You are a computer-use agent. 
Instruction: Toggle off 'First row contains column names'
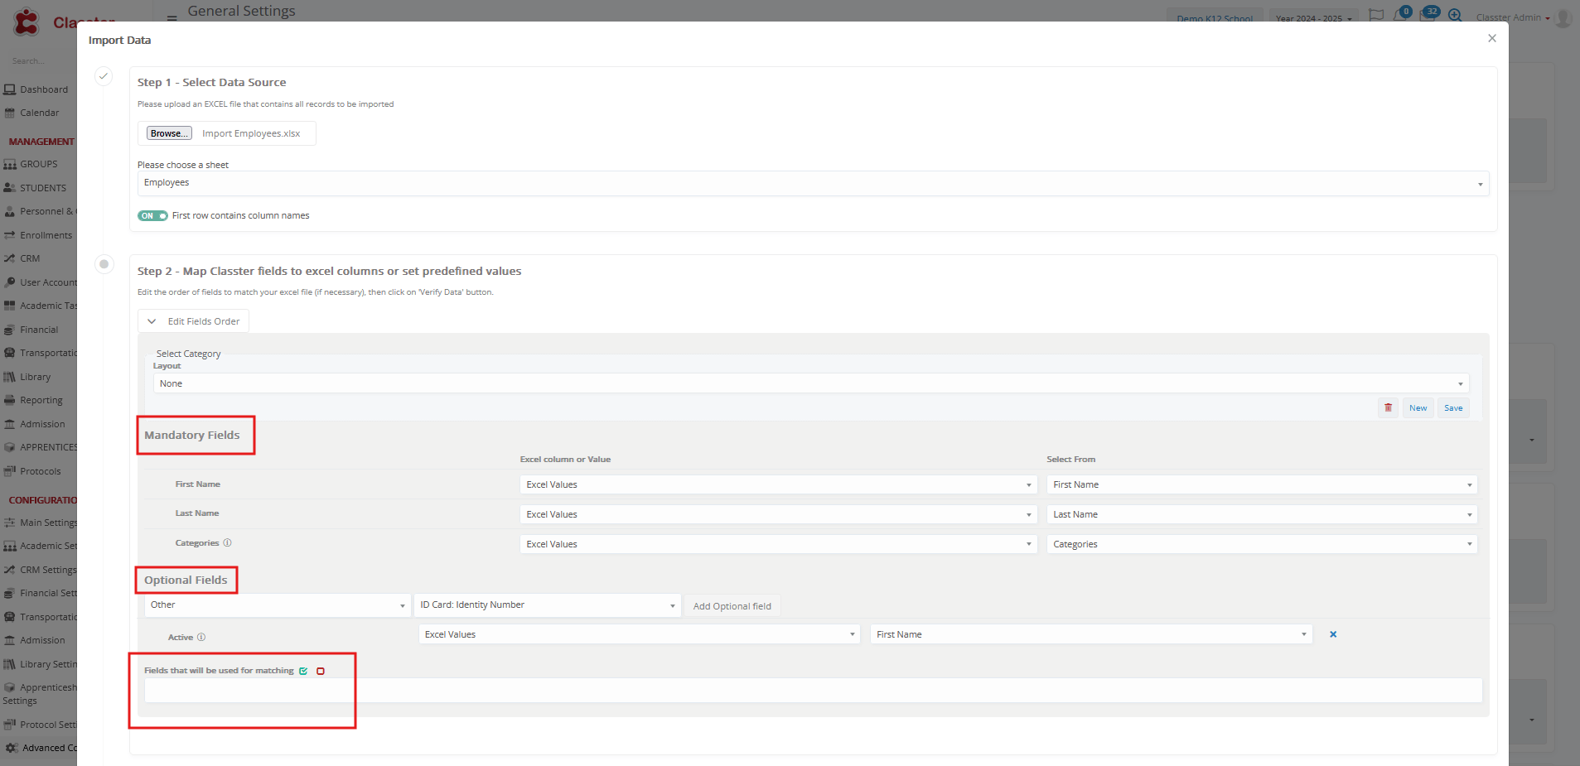(x=152, y=216)
